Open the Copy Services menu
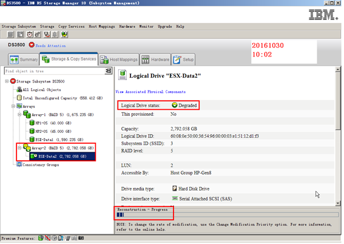 click(72, 27)
